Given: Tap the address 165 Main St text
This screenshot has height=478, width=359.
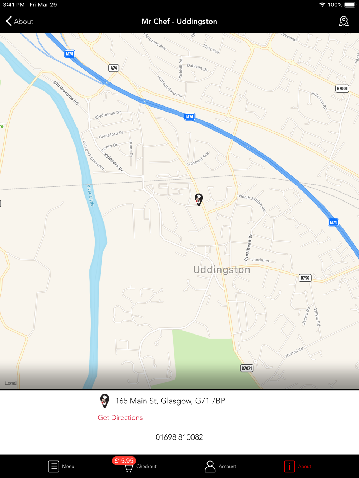Looking at the screenshot, I should [170, 401].
